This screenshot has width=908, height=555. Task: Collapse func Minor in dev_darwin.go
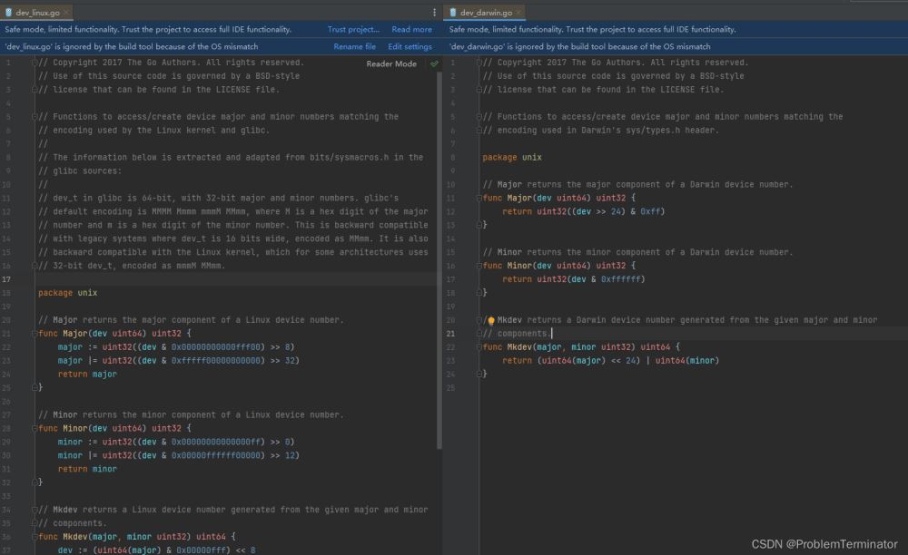coord(479,266)
